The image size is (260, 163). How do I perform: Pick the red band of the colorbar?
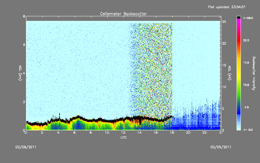(x=239, y=41)
